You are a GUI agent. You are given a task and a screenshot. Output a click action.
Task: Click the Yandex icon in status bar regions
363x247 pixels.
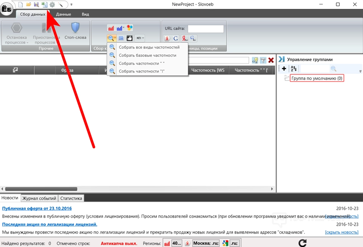(187, 243)
